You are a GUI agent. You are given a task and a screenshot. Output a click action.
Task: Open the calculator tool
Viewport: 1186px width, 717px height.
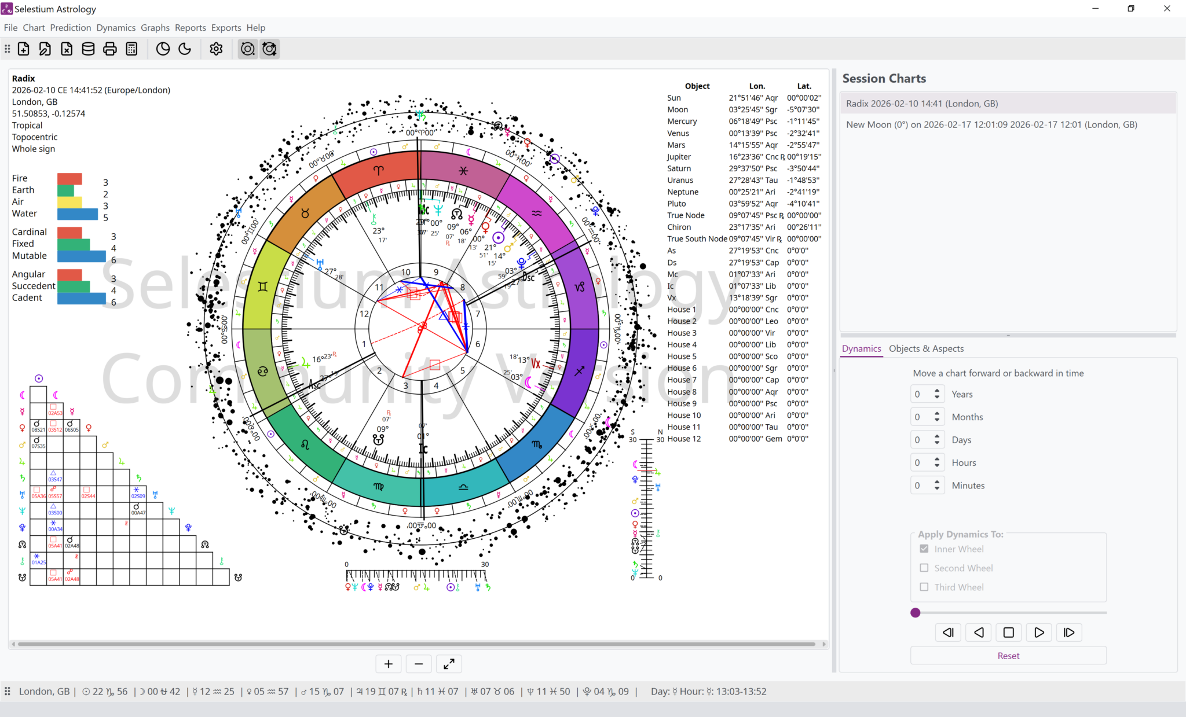point(131,49)
